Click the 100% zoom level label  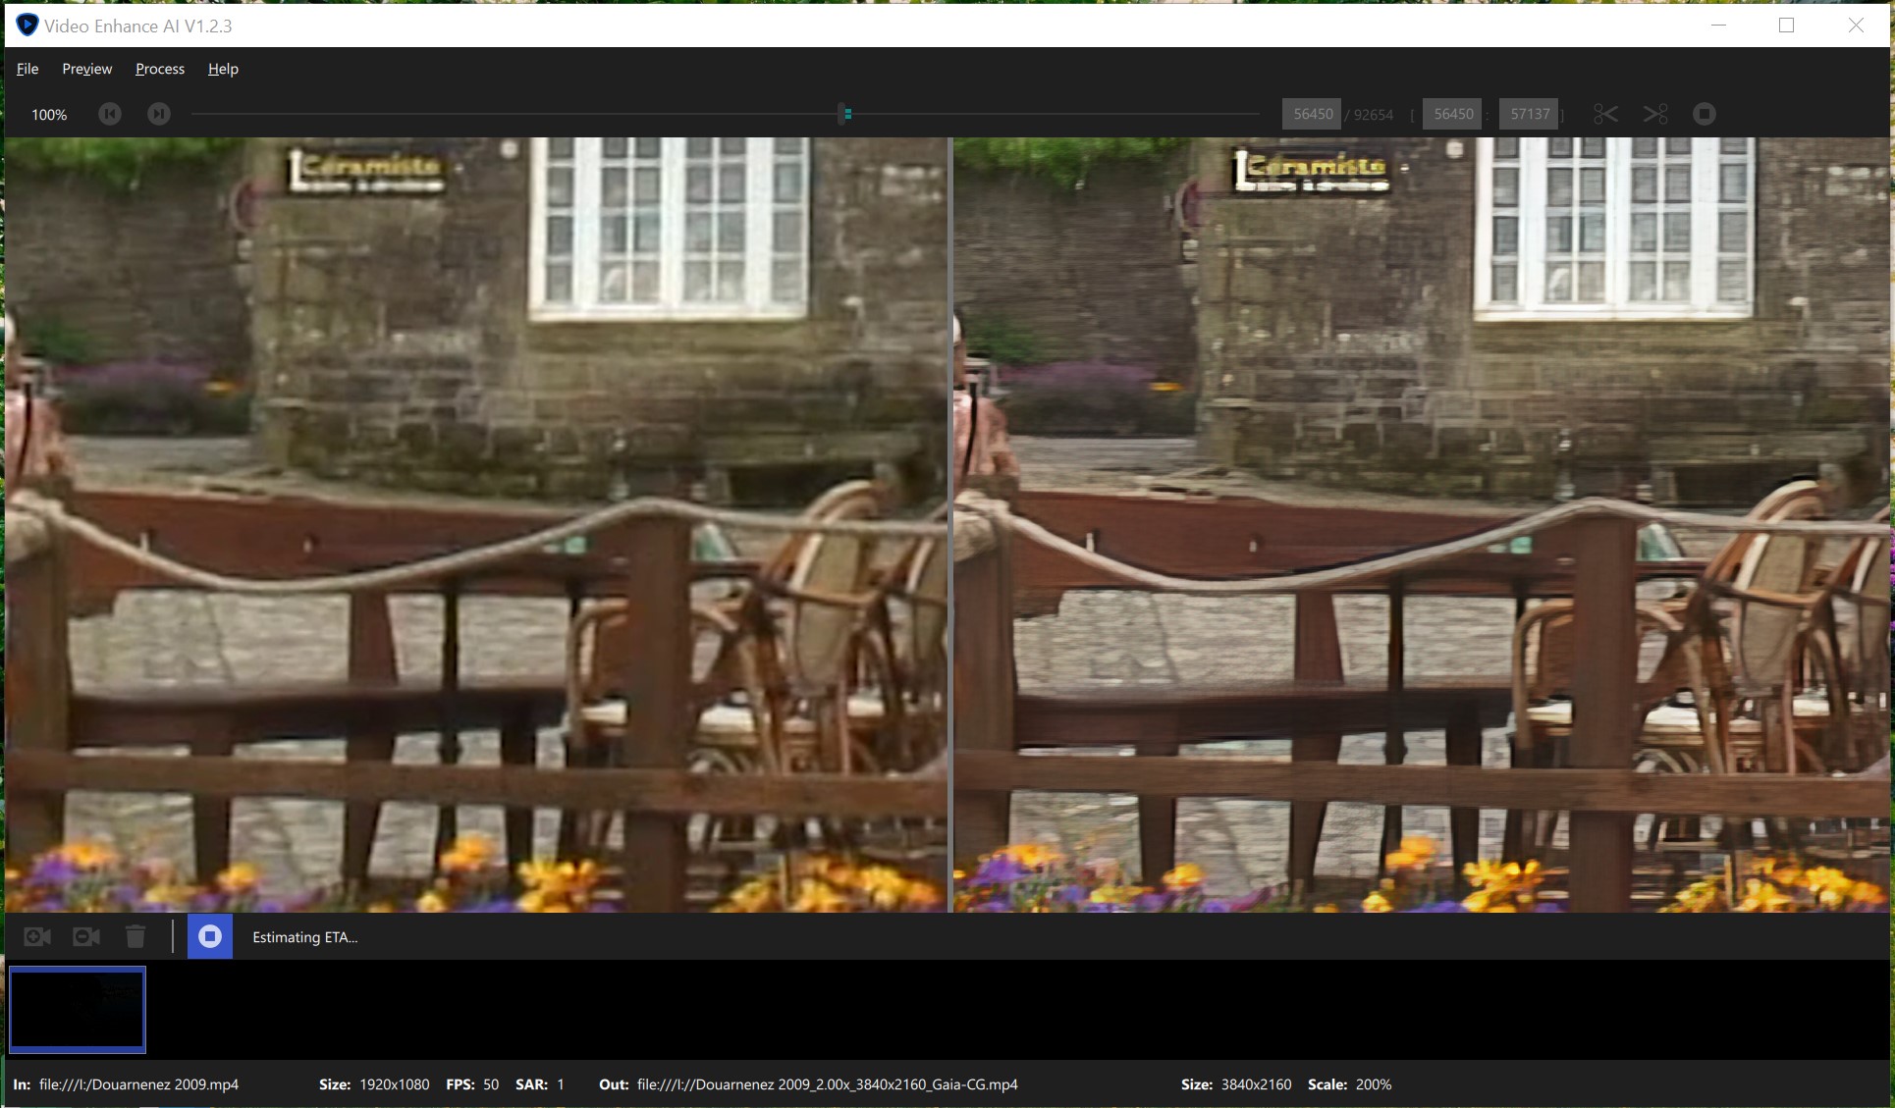[49, 115]
